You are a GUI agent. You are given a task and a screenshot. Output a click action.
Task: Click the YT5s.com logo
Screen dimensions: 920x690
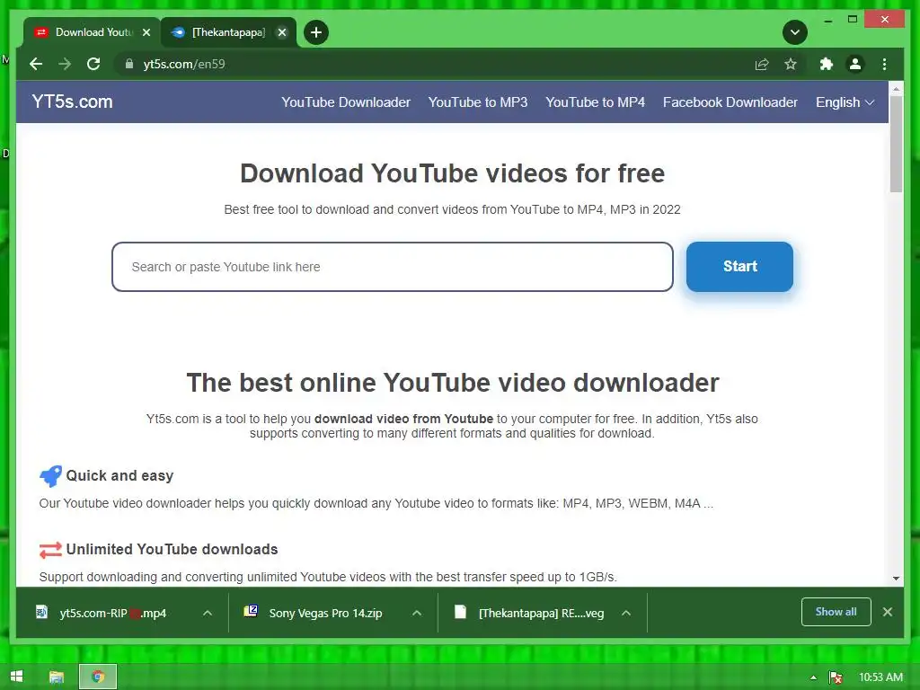[72, 102]
